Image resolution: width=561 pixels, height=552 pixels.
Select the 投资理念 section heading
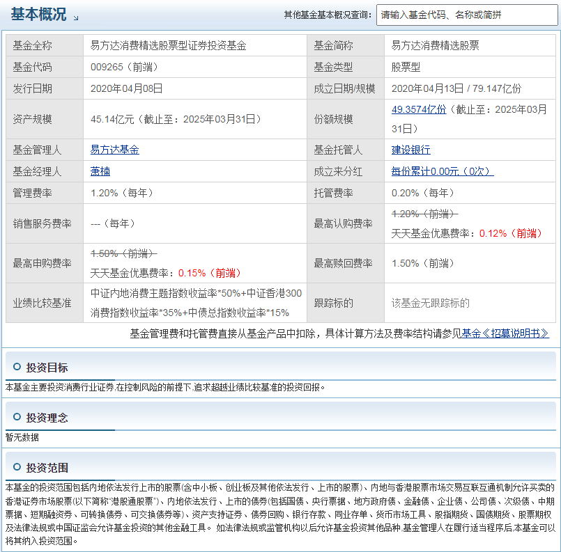47,417
